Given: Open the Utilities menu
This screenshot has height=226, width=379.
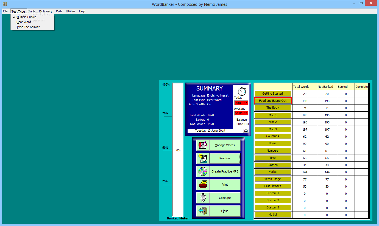Looking at the screenshot, I should pos(71,11).
